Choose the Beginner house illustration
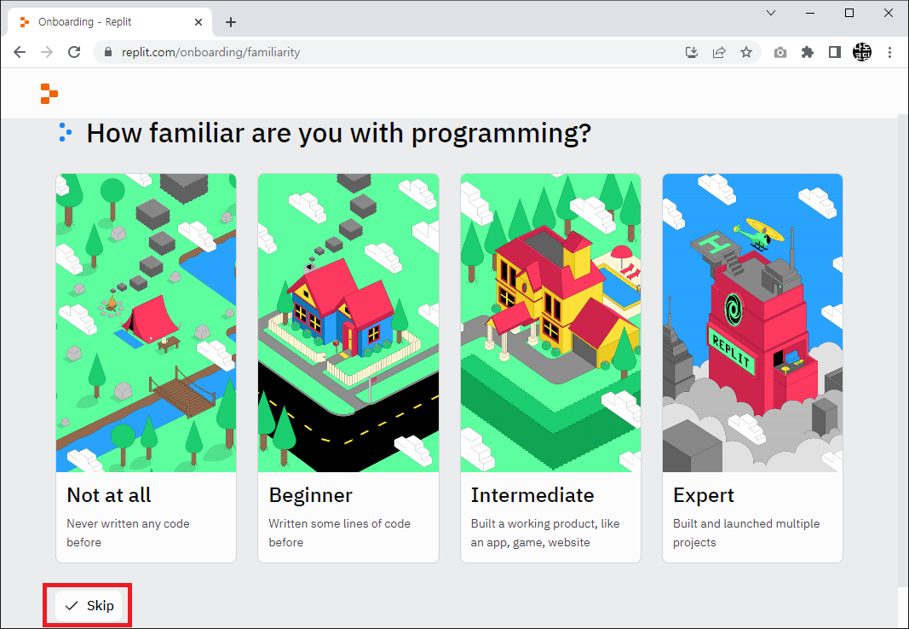 tap(348, 323)
